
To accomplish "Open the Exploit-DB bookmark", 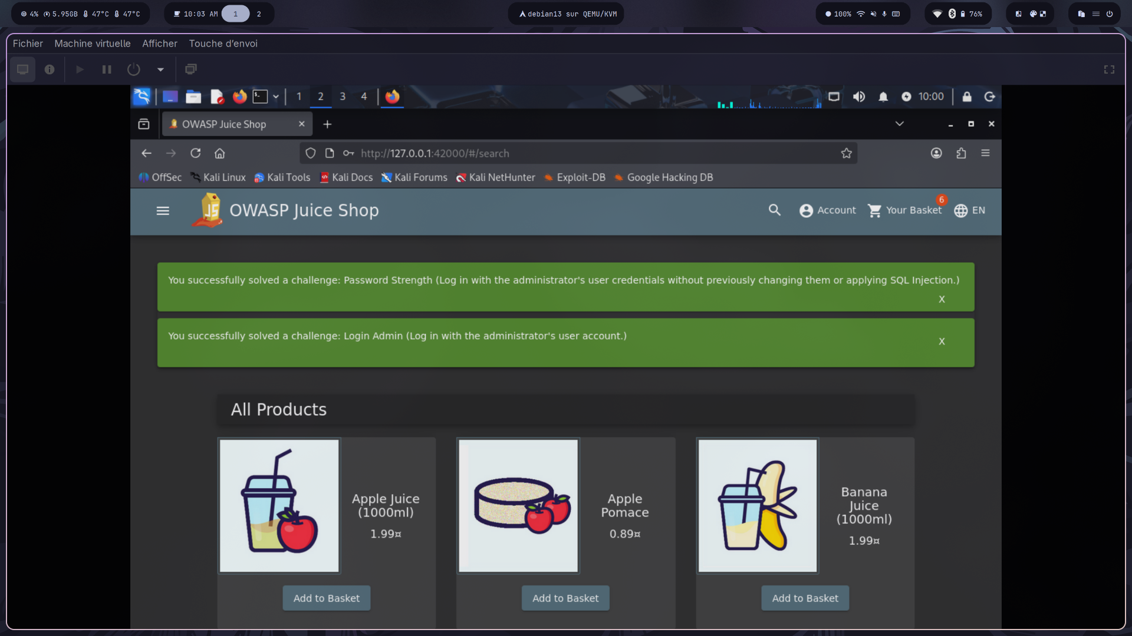I will tap(574, 177).
